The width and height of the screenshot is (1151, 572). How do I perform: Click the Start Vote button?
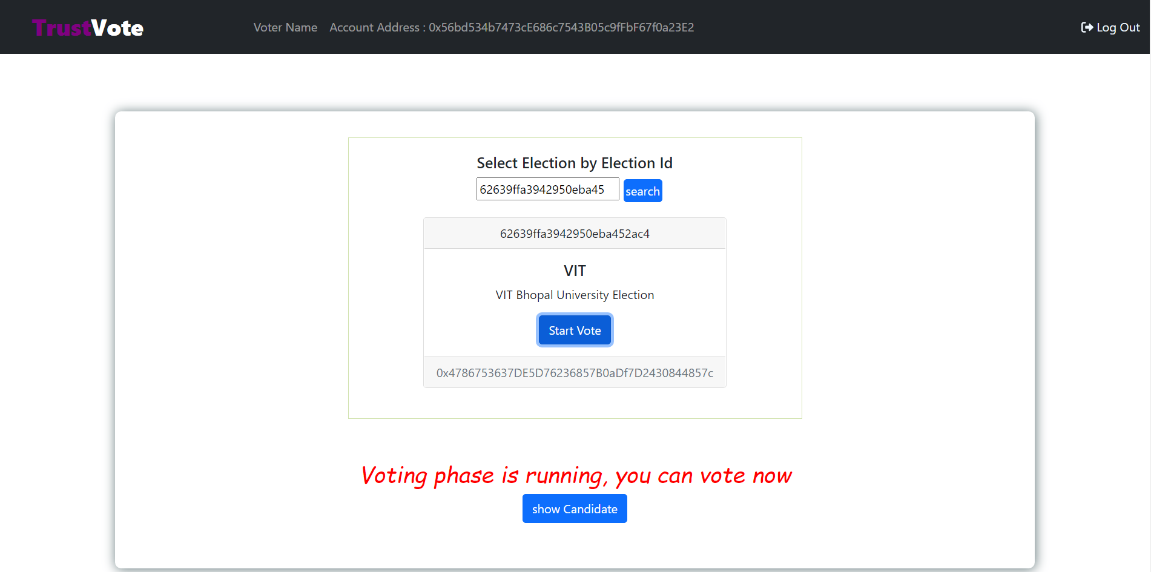(575, 330)
